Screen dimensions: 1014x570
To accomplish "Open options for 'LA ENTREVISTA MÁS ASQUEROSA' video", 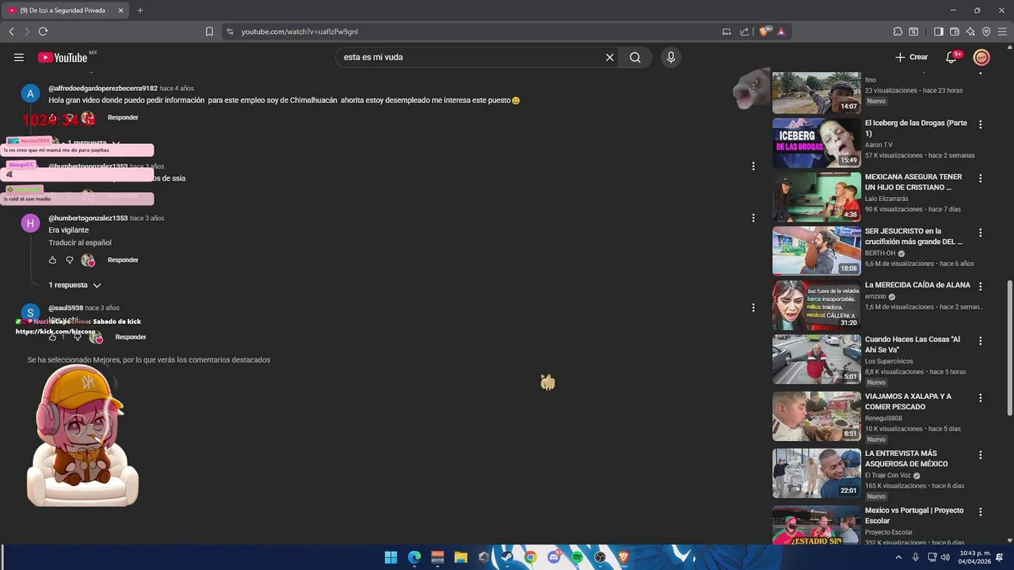I will [x=981, y=454].
